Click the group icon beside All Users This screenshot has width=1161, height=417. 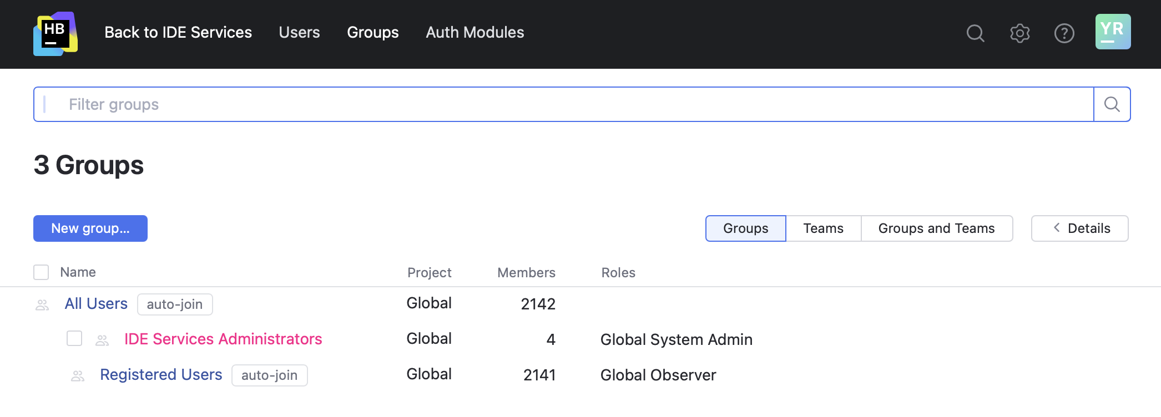point(42,304)
